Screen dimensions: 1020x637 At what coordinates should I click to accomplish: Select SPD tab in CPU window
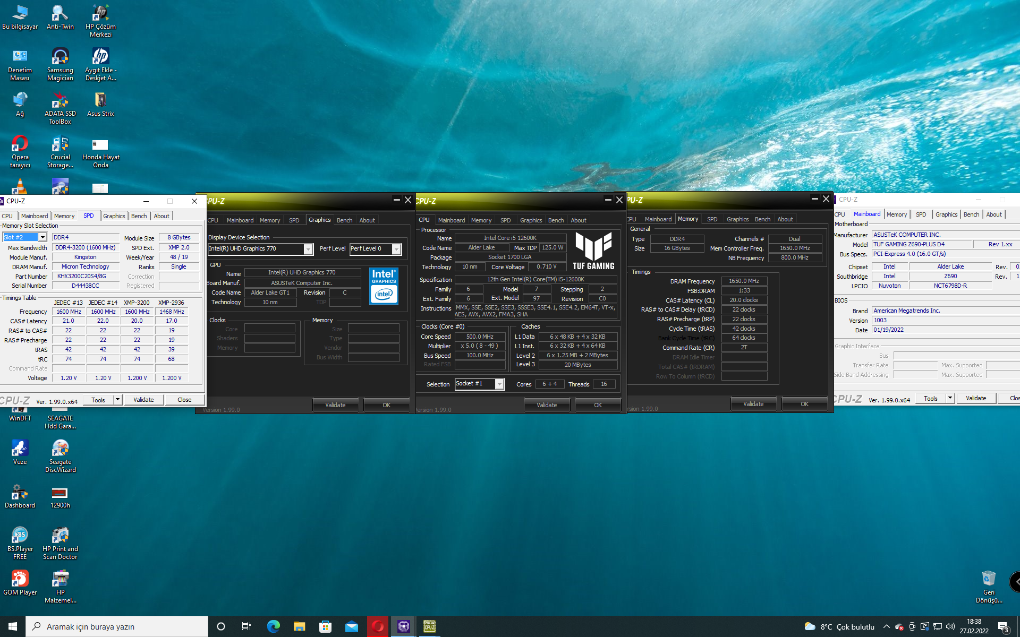(505, 220)
